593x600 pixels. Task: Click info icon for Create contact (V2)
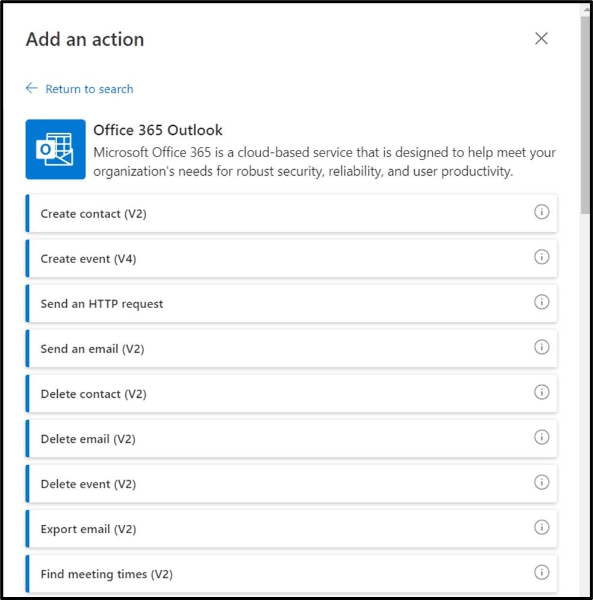[541, 212]
